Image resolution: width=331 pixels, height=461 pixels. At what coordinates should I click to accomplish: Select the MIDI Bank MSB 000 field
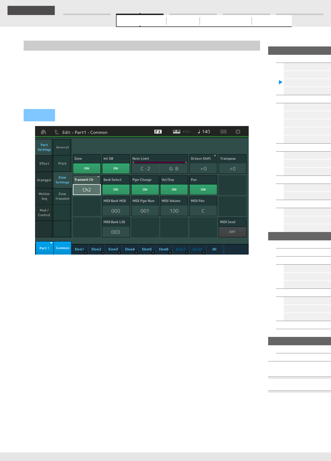116,211
